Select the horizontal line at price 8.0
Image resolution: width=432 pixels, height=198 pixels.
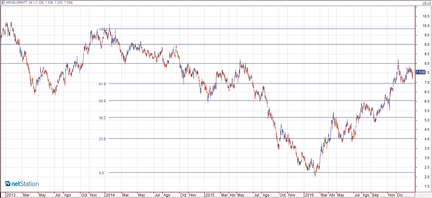pyautogui.click(x=208, y=63)
